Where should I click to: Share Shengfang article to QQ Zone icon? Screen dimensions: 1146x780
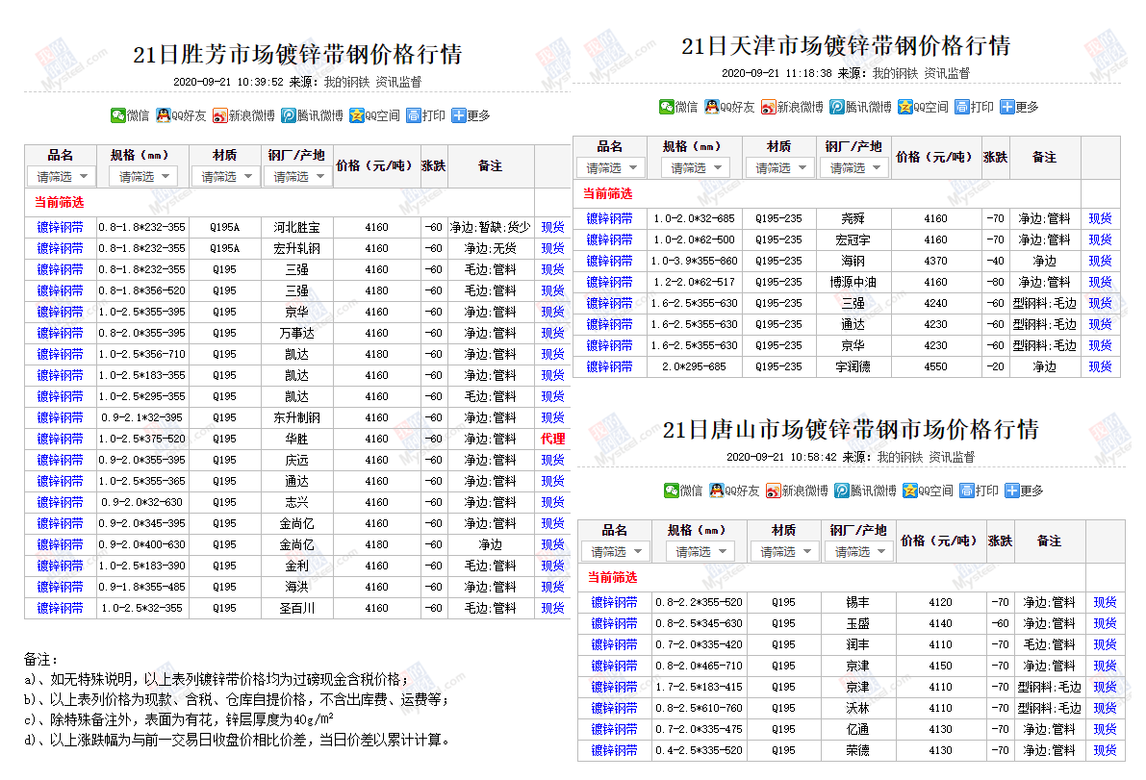[357, 115]
